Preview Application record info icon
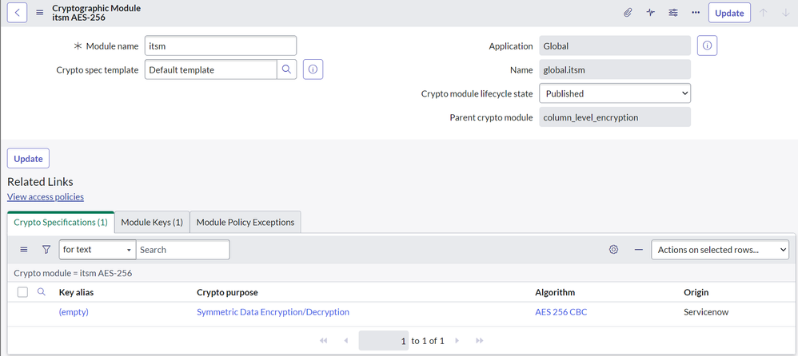798x356 pixels. (707, 45)
